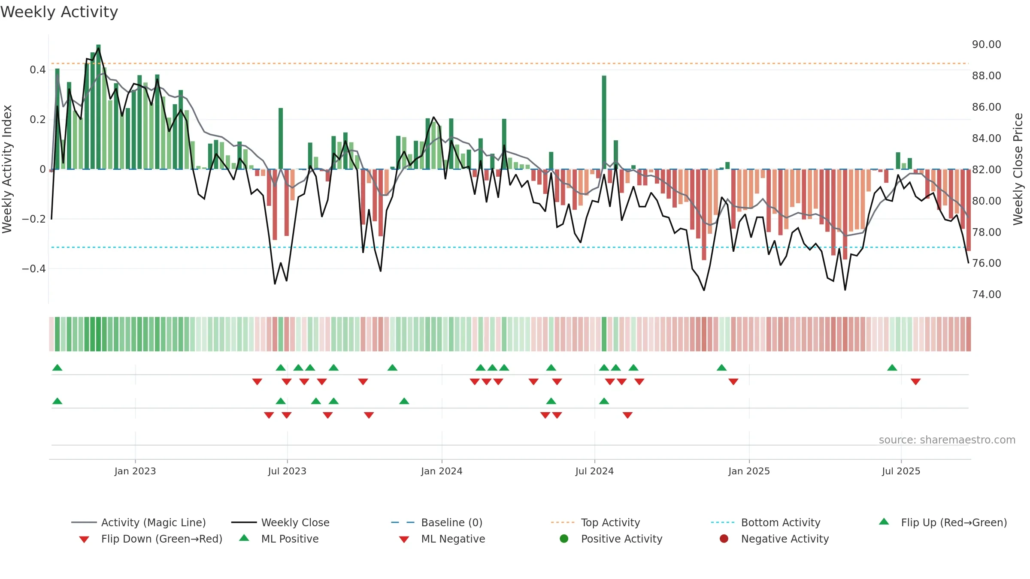
Task: Toggle Bottom Activity legend entry
Action: click(x=766, y=522)
